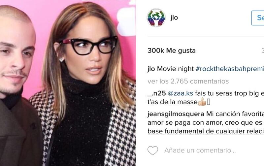
Task: Click the unrendered emoji box after thumbs-up
Action: tap(209, 102)
